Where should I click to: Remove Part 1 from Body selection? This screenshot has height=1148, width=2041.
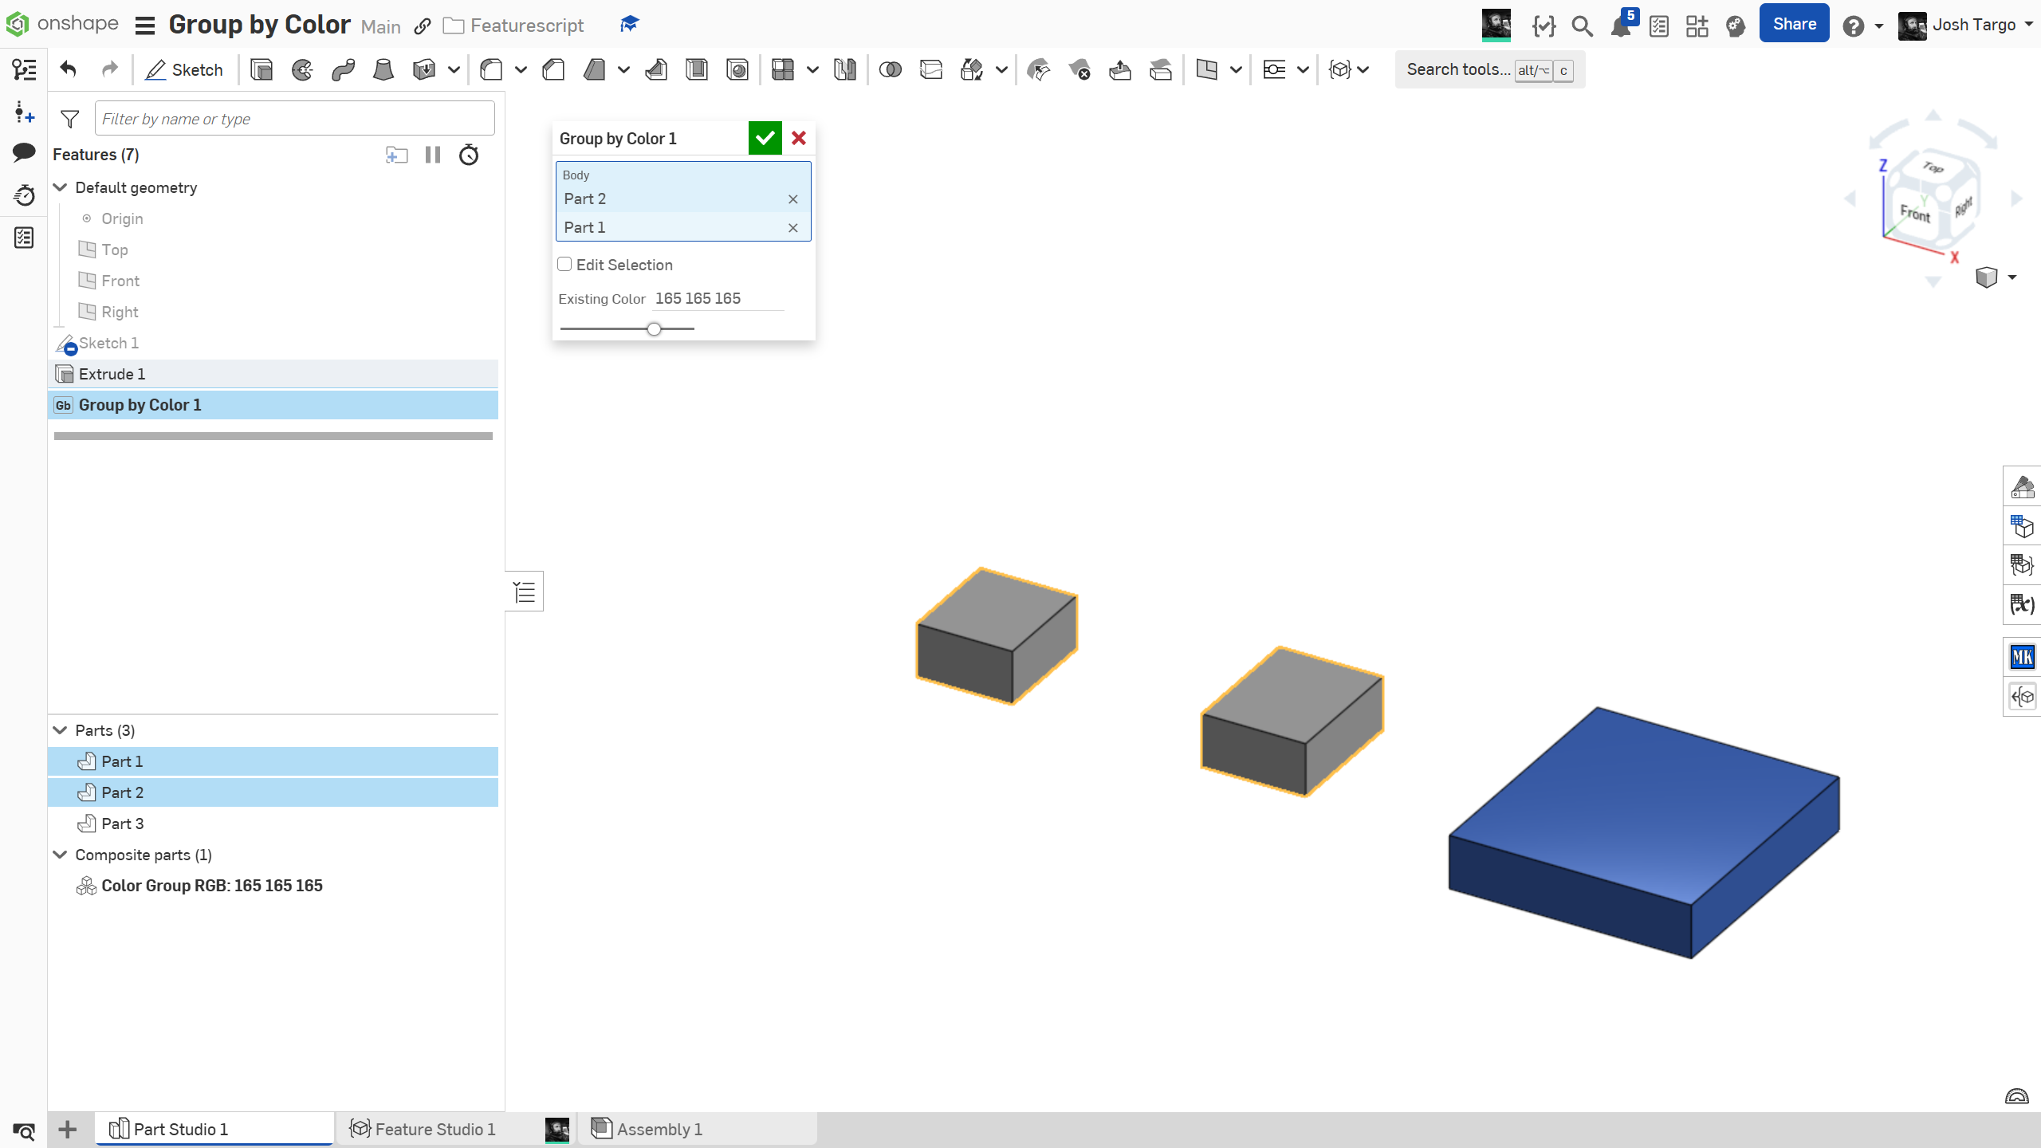(x=792, y=228)
